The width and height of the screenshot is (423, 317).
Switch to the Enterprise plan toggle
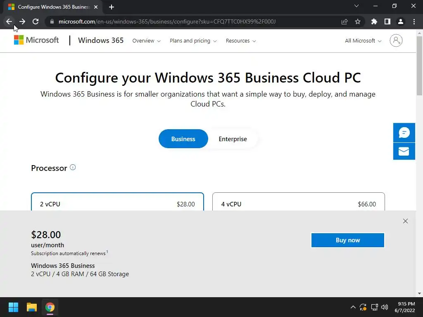click(x=233, y=139)
